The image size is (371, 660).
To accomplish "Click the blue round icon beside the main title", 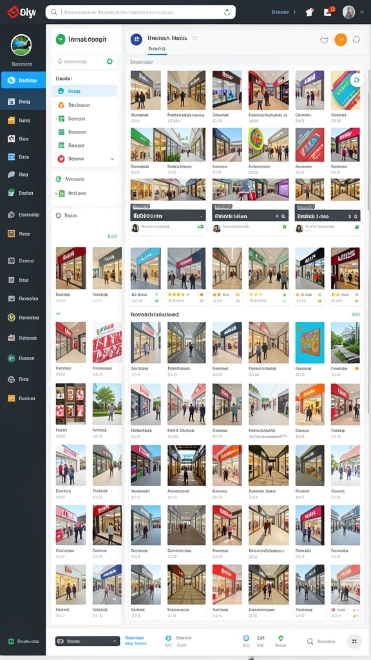I will (x=137, y=39).
